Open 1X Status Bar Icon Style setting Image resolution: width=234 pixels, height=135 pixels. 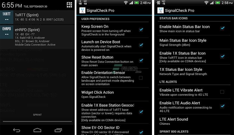[x=194, y=71]
